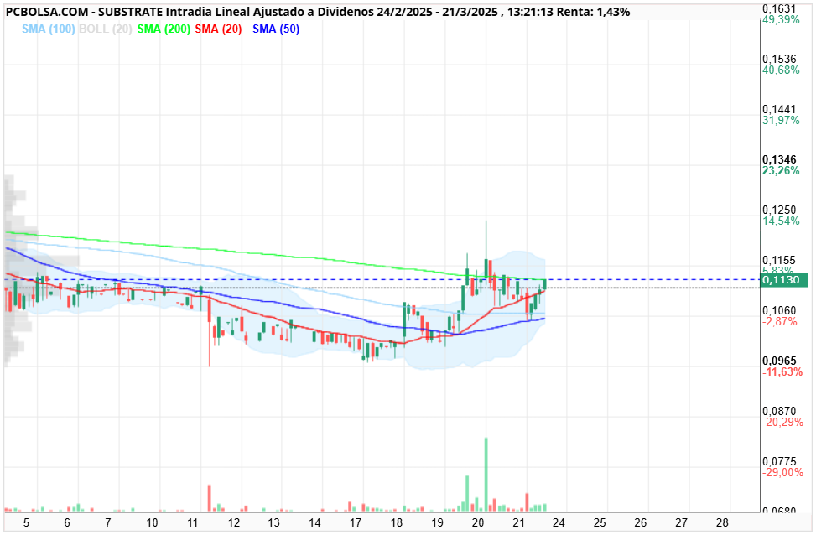Click date label 7 on time axis
Image resolution: width=816 pixels, height=535 pixels.
point(107,523)
